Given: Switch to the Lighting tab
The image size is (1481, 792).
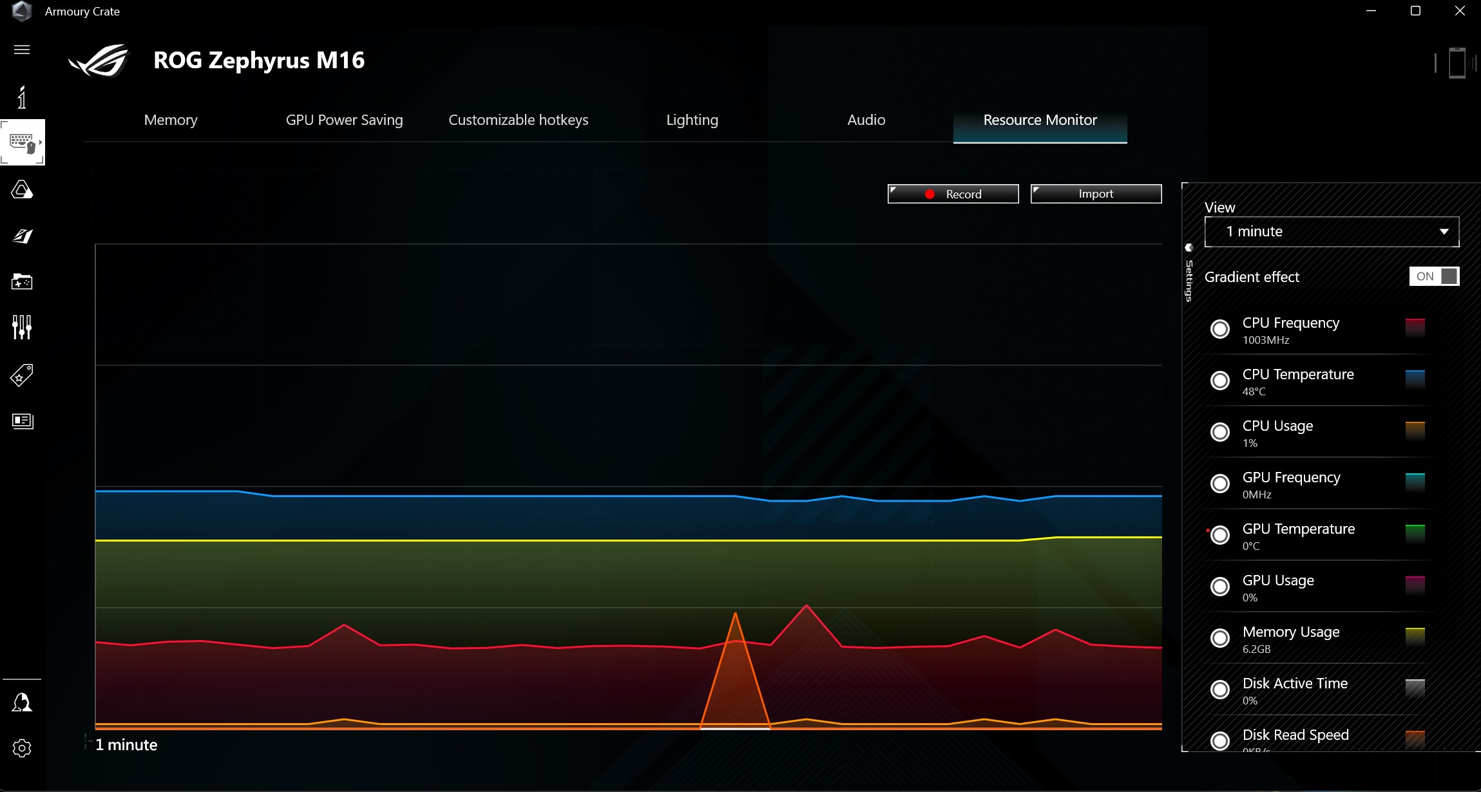Looking at the screenshot, I should [692, 120].
